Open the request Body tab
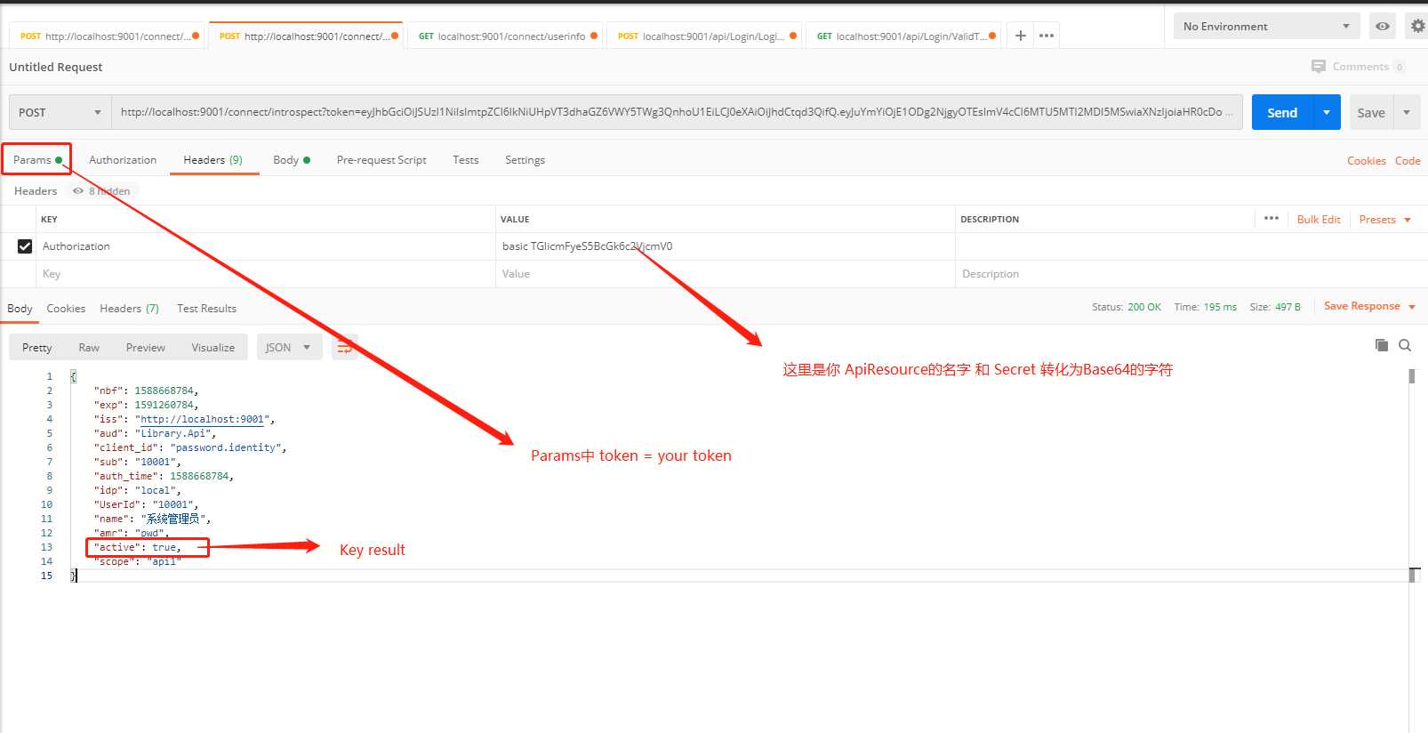 [x=292, y=160]
